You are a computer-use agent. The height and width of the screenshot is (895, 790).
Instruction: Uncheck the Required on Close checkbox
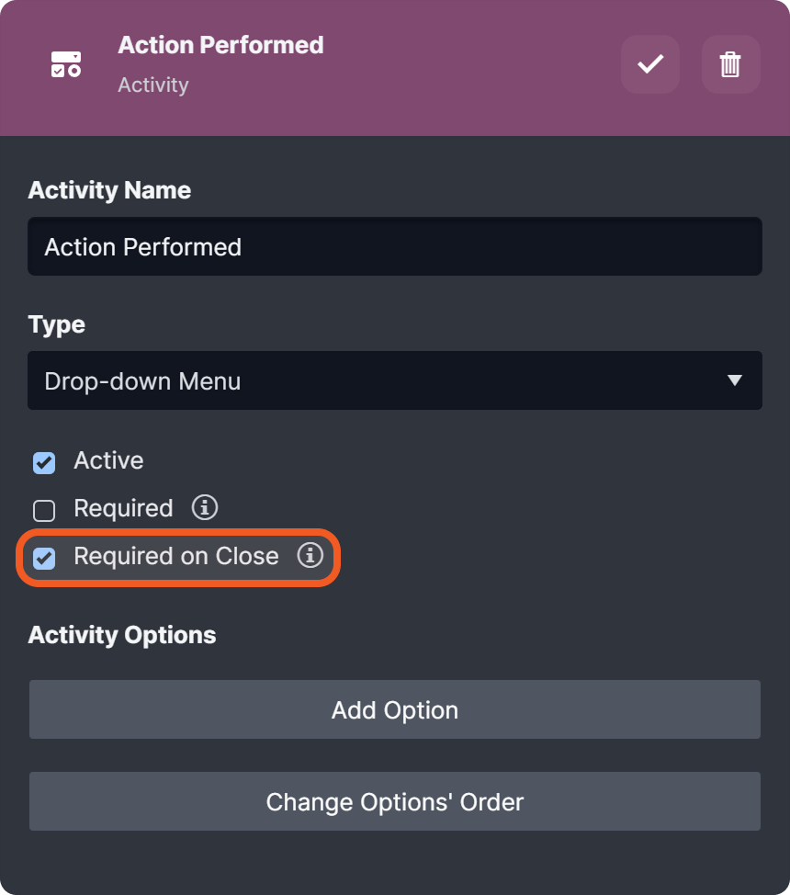44,558
